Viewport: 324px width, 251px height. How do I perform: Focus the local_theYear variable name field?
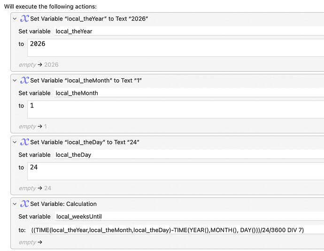[188, 31]
